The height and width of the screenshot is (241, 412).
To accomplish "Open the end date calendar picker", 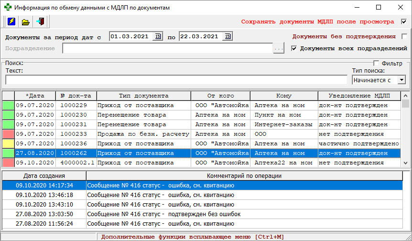I will (x=228, y=36).
